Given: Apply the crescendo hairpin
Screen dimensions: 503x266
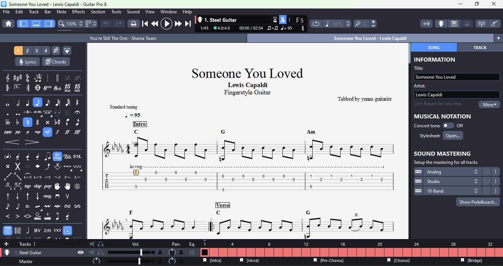Looking at the screenshot, I should pyautogui.click(x=12, y=142).
